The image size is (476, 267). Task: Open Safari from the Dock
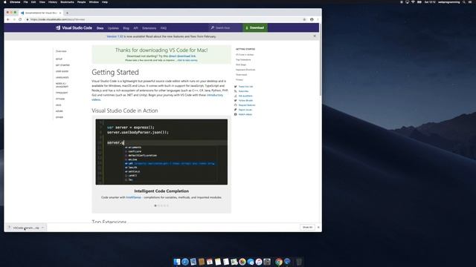185,262
